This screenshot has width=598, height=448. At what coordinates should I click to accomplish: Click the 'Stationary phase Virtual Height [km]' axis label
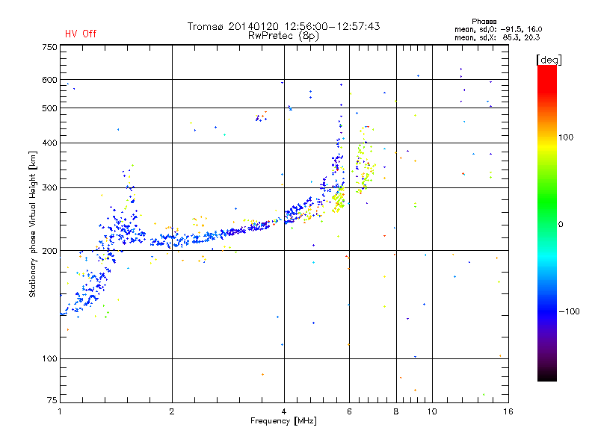pyautogui.click(x=33, y=224)
